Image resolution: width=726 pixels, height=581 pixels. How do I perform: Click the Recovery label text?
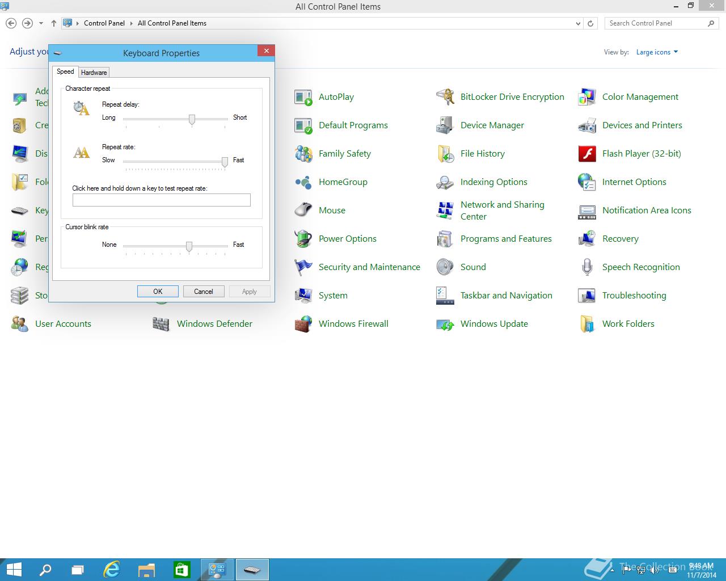click(621, 239)
